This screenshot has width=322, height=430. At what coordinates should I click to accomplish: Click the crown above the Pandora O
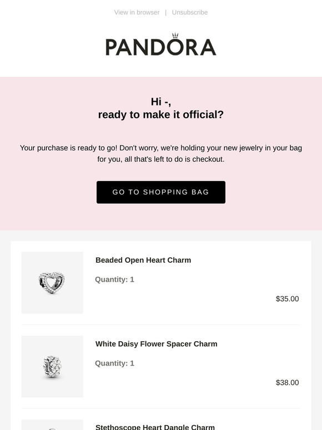pos(175,35)
